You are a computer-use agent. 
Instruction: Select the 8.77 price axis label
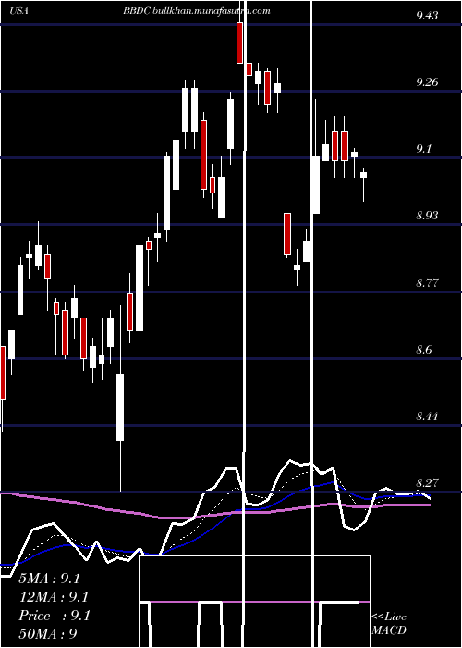[x=427, y=283]
